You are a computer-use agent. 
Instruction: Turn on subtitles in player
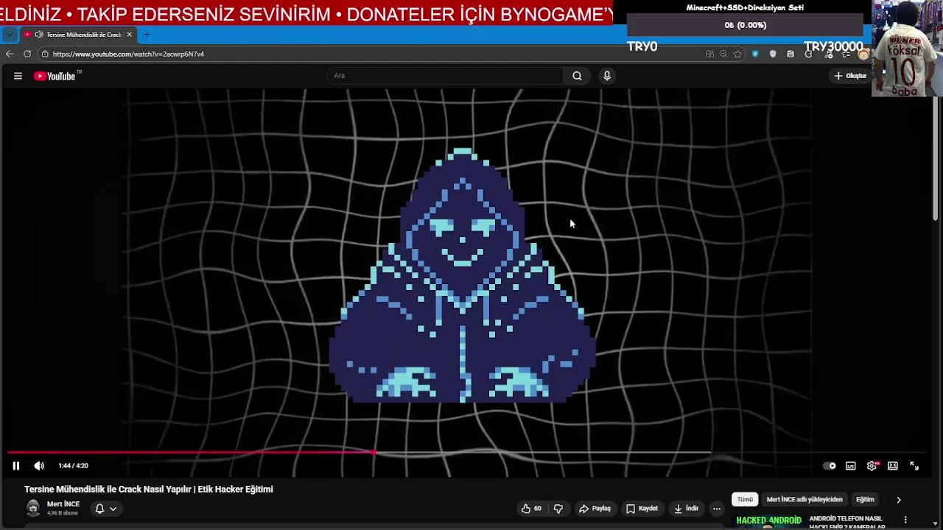click(x=851, y=466)
